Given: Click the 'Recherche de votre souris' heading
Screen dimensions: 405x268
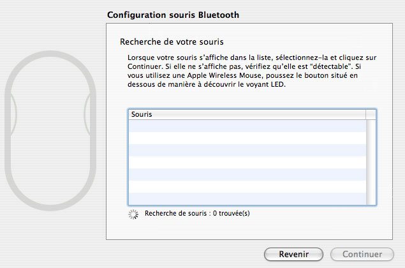Looking at the screenshot, I should [x=172, y=42].
